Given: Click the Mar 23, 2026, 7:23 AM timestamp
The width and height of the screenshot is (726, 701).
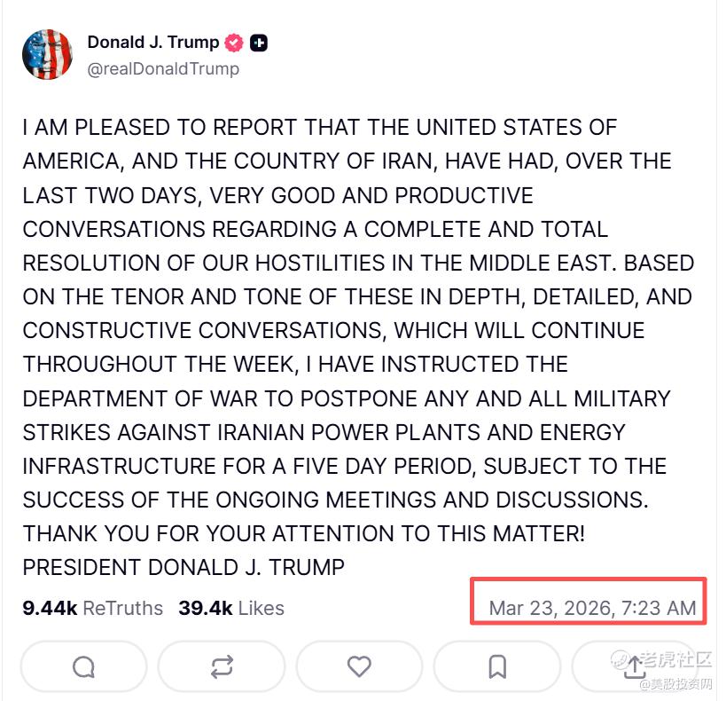Looking at the screenshot, I should tap(592, 608).
